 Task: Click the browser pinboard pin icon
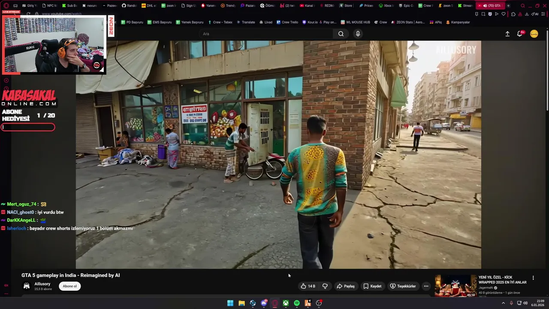point(477,14)
